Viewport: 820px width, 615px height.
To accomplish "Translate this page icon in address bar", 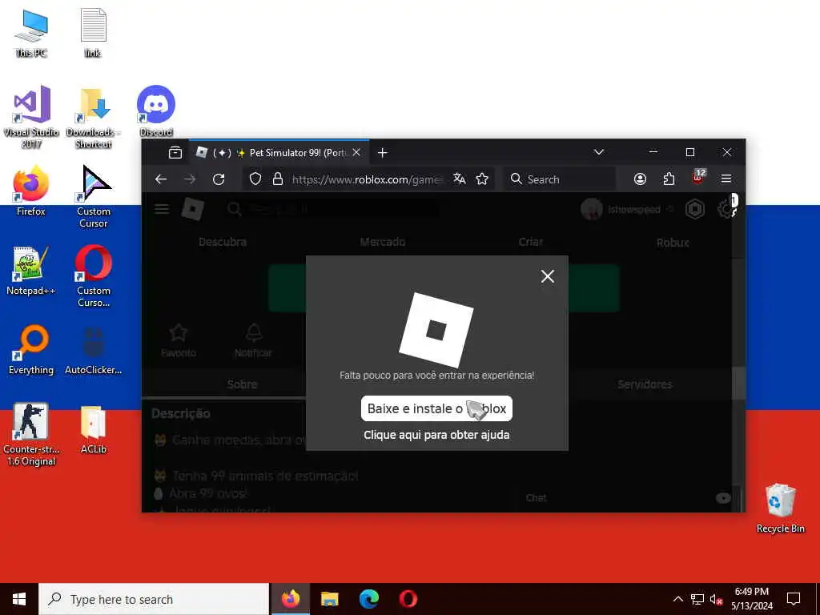I will [459, 179].
